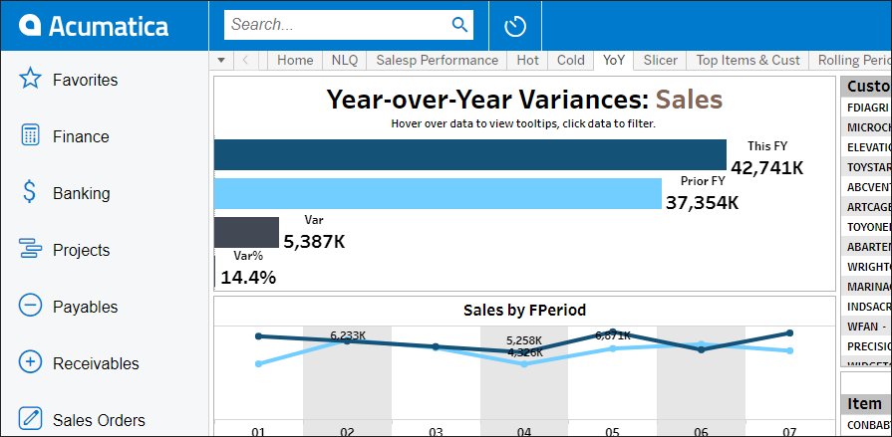Click the Sales Orders edit icon
The image size is (892, 437).
click(x=30, y=420)
